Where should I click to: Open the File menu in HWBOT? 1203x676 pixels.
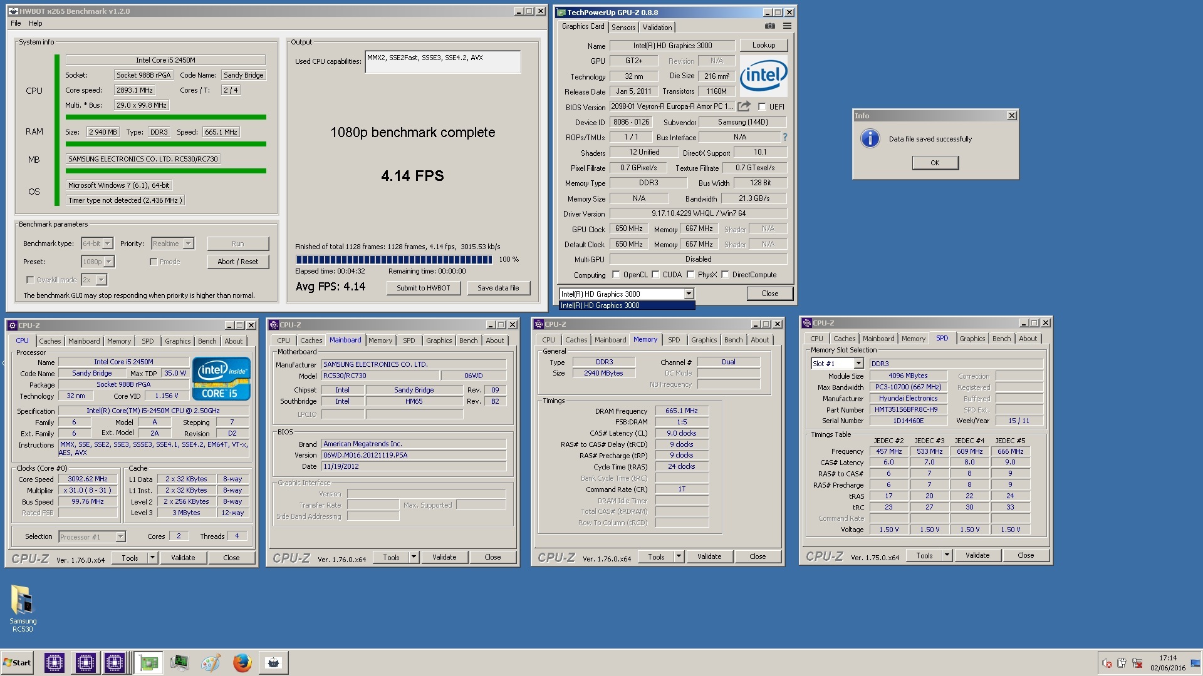click(x=16, y=23)
